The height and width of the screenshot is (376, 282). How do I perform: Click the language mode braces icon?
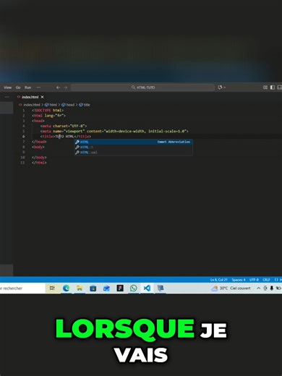[x=276, y=280]
